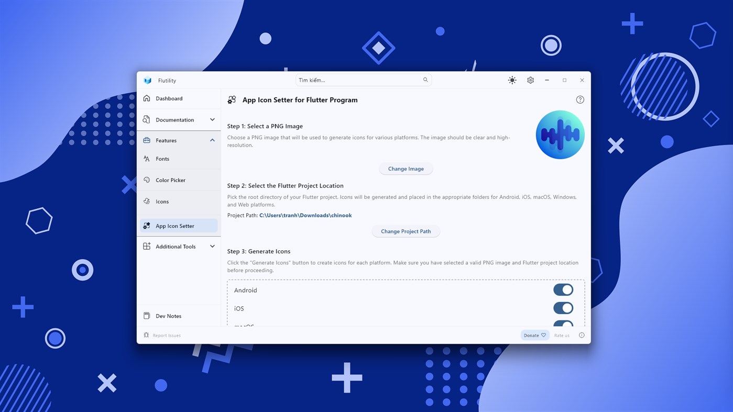Click the "Step 3: Generate Icons" heading

coord(259,251)
